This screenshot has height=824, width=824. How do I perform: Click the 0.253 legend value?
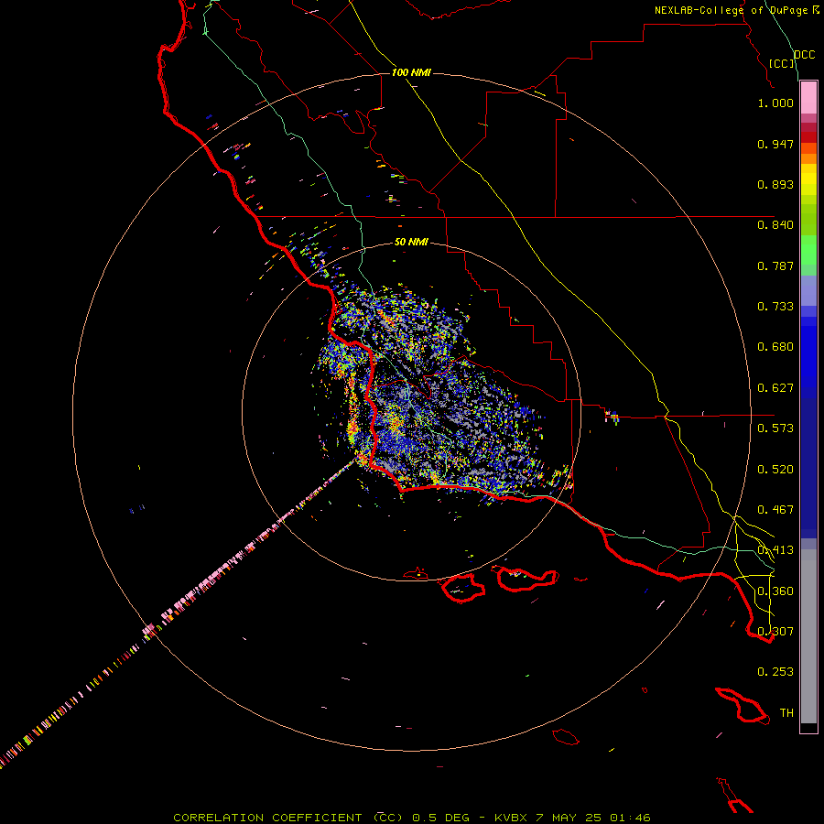[x=775, y=672]
